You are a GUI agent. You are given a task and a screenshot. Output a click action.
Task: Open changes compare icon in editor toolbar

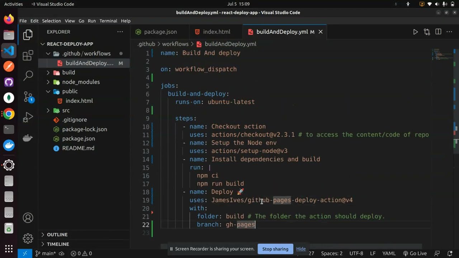tap(427, 32)
